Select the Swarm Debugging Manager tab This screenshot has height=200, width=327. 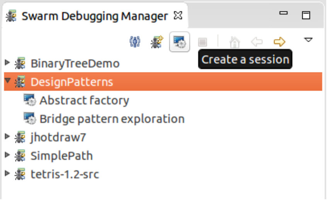coord(95,16)
